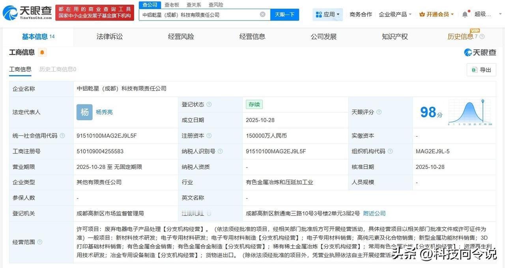Click the help icon beside 登记状态

tap(209, 105)
